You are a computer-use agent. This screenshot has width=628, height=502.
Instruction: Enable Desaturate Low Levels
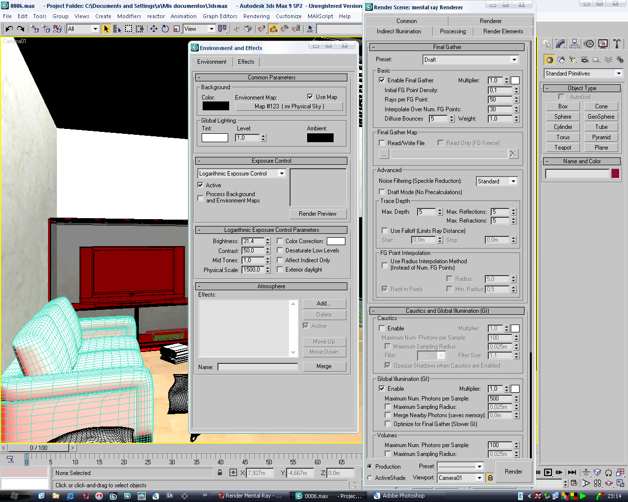(280, 251)
